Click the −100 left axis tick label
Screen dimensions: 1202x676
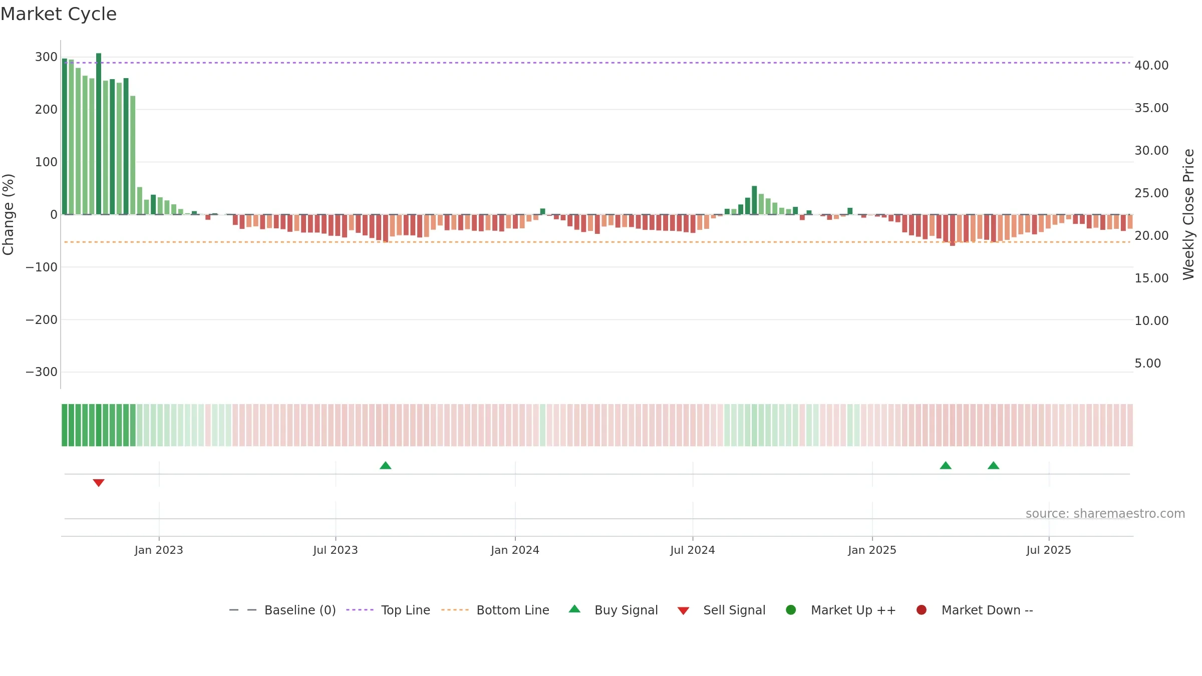pyautogui.click(x=42, y=267)
